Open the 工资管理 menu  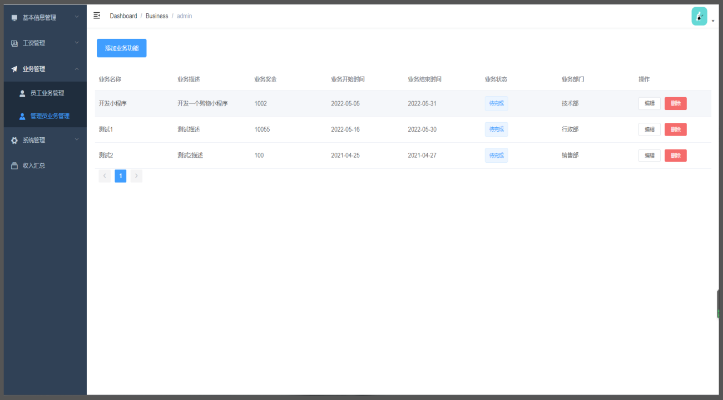45,43
